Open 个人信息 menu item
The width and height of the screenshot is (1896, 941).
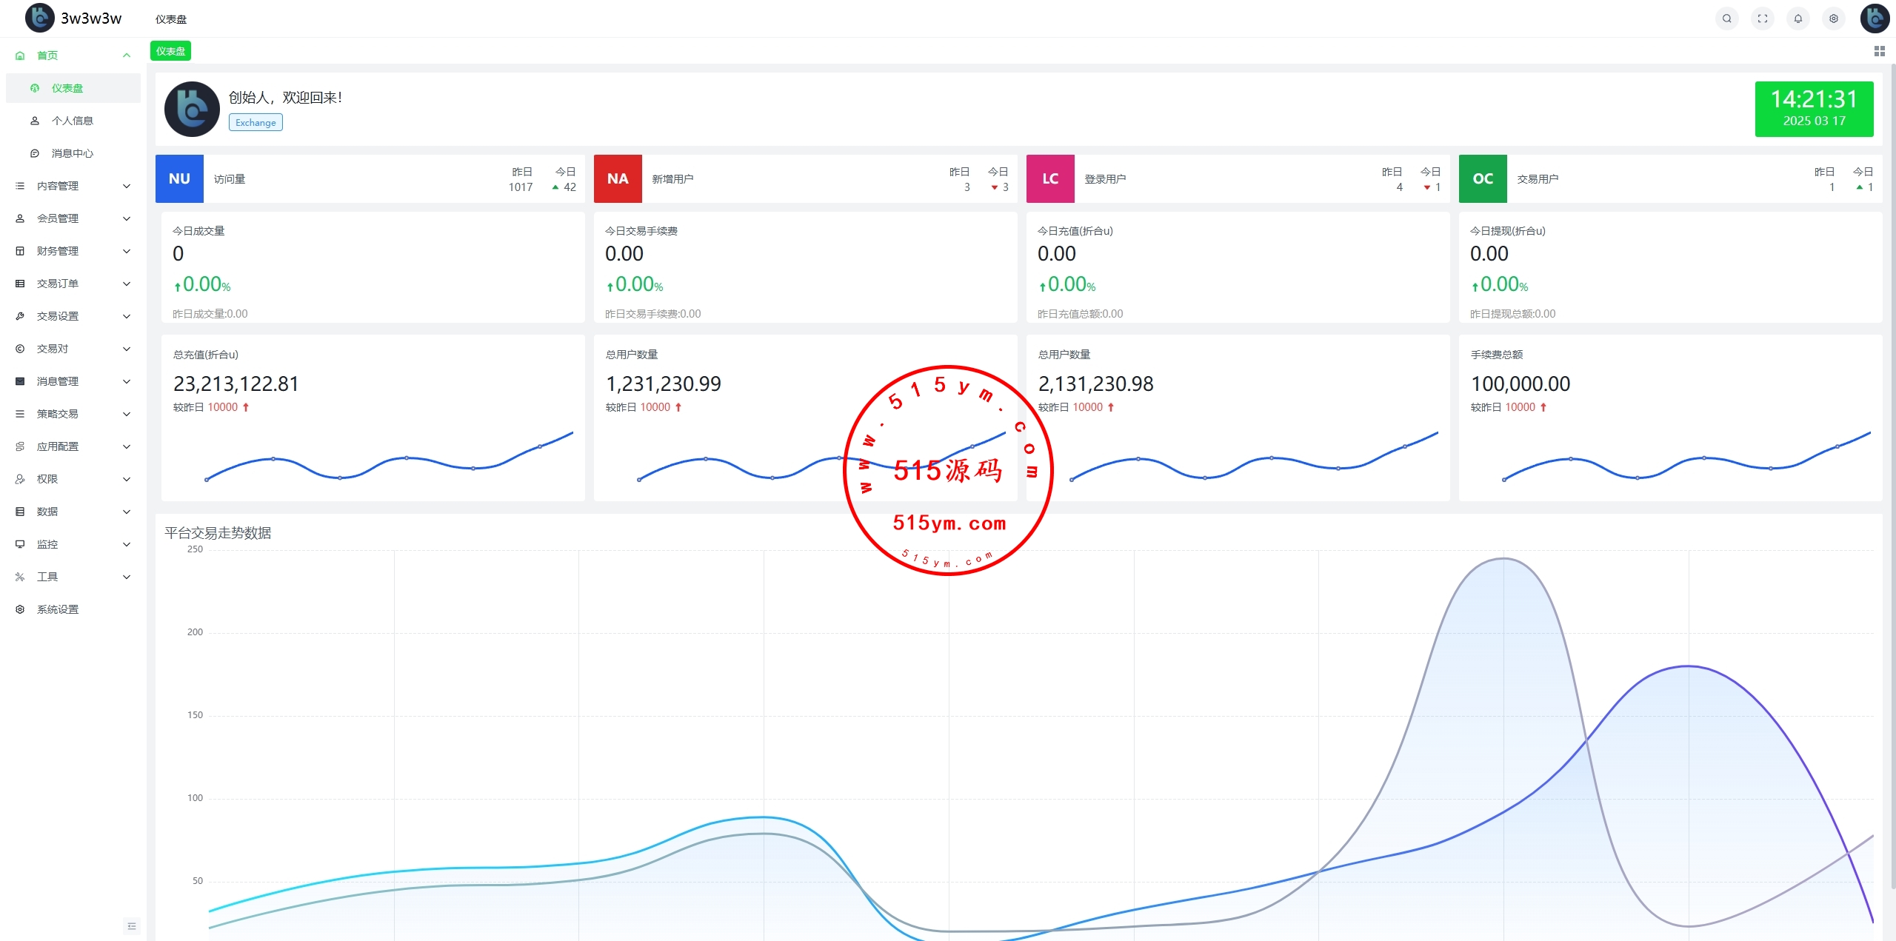coord(72,121)
